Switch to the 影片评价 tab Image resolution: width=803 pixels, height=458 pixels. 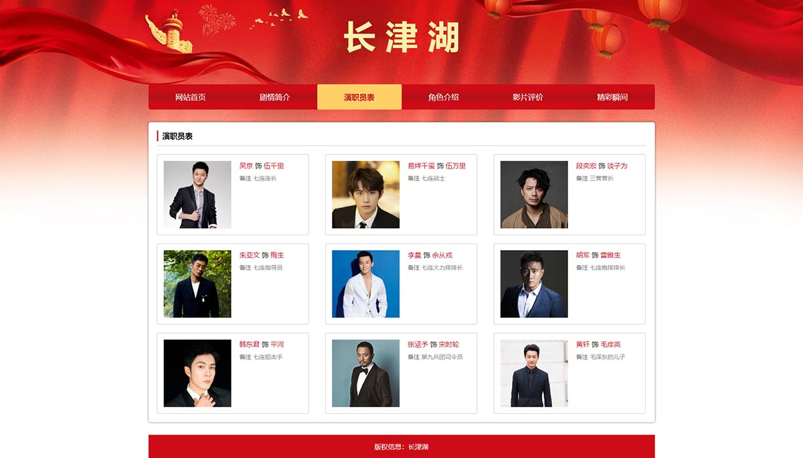coord(528,97)
